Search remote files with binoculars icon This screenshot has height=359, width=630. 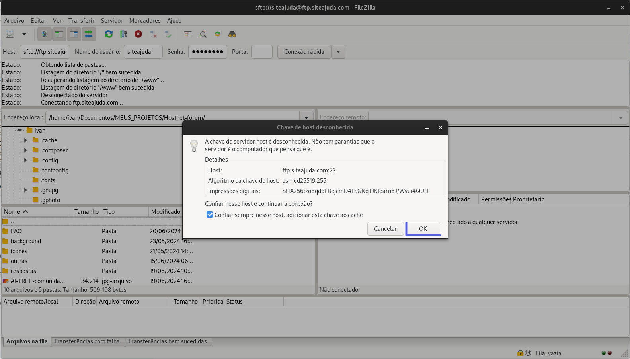[x=232, y=34]
